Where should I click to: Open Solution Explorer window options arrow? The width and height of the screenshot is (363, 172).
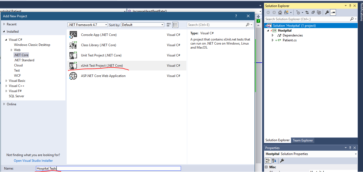click(x=345, y=6)
